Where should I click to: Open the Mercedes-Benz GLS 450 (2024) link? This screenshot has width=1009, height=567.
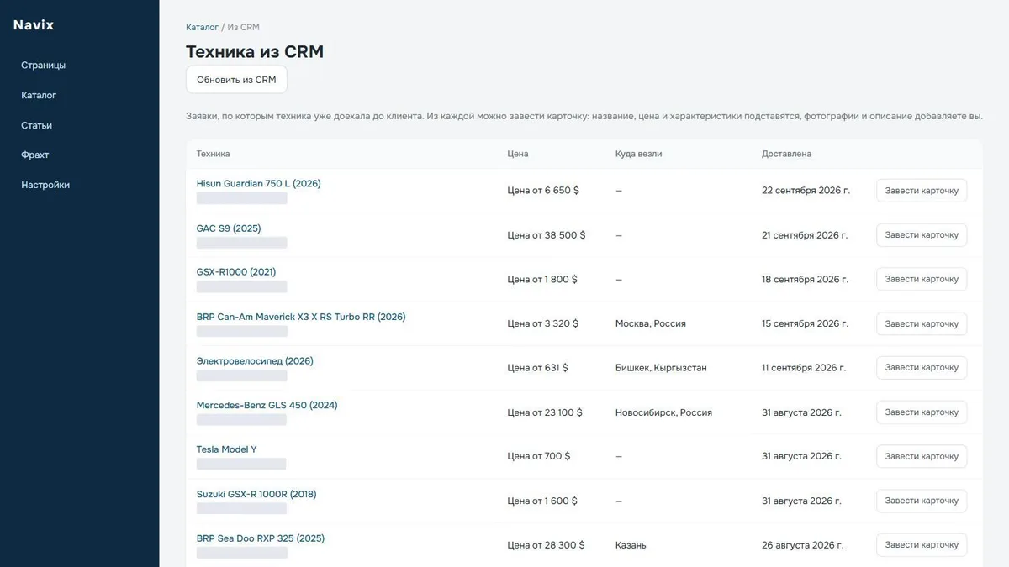click(267, 405)
